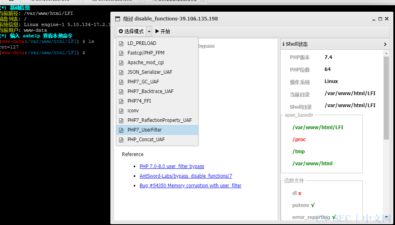This screenshot has width=395, height=225.
Task: Choose Fastcgi/PHP_FPM mode
Action: pos(157,53)
